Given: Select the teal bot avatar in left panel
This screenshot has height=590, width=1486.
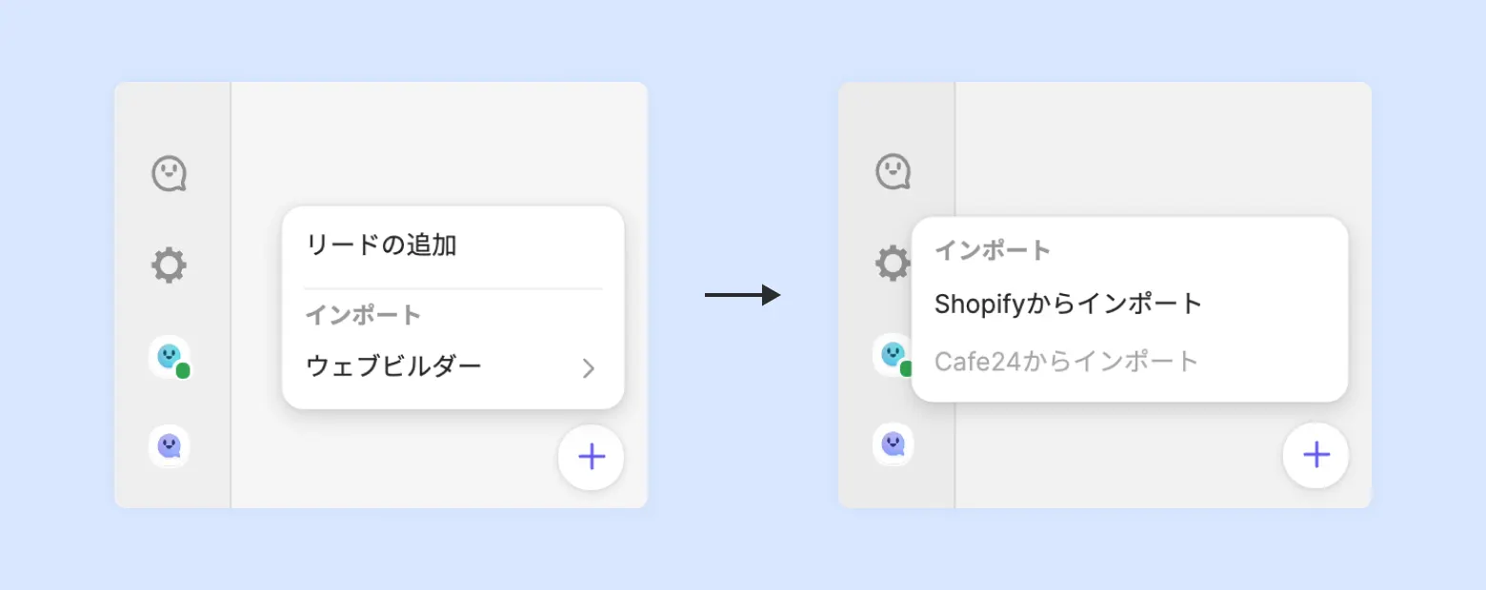Looking at the screenshot, I should (x=169, y=356).
